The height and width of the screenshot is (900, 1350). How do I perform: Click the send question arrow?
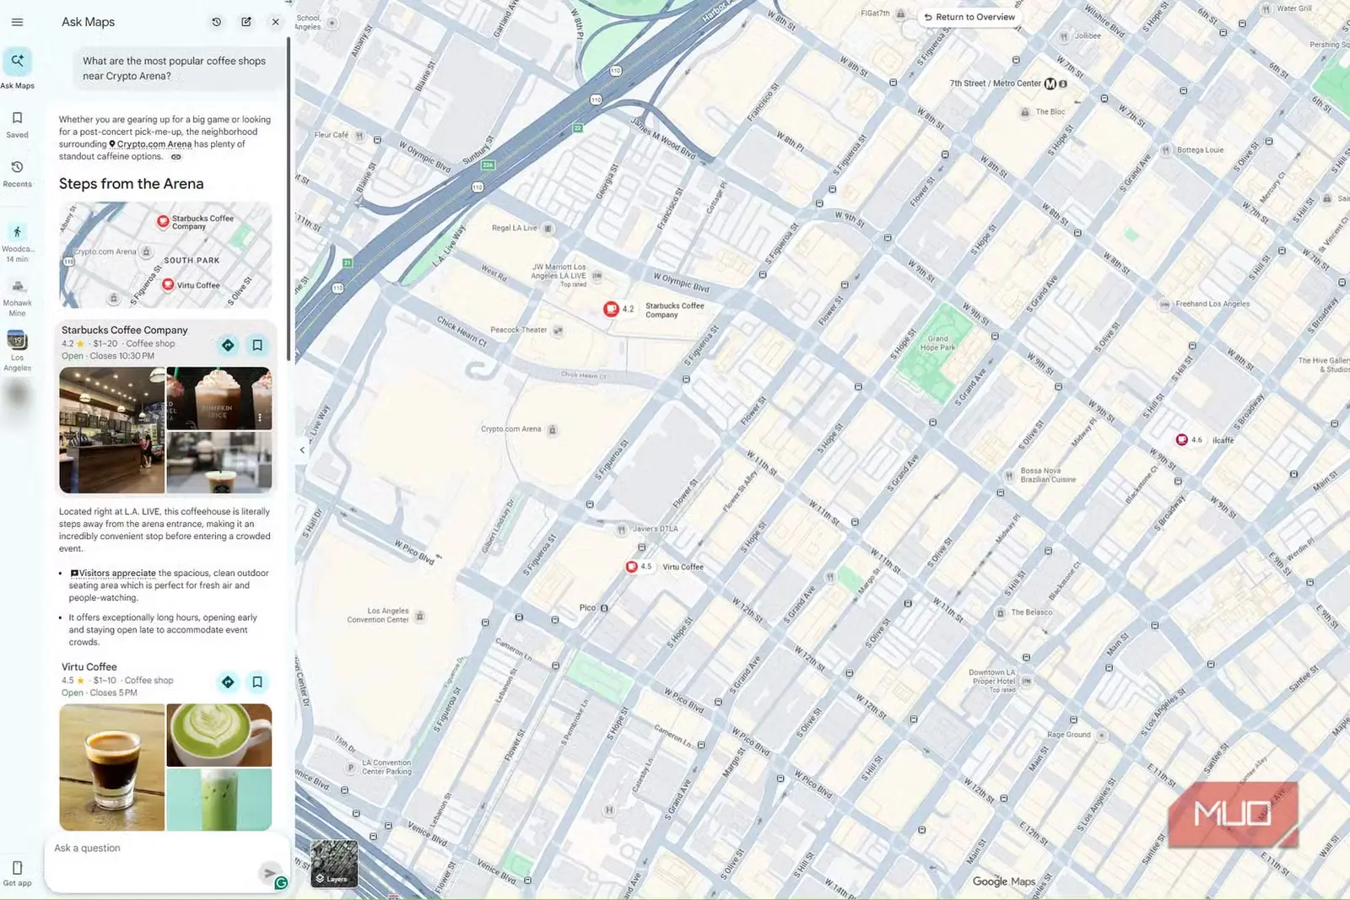click(x=269, y=873)
